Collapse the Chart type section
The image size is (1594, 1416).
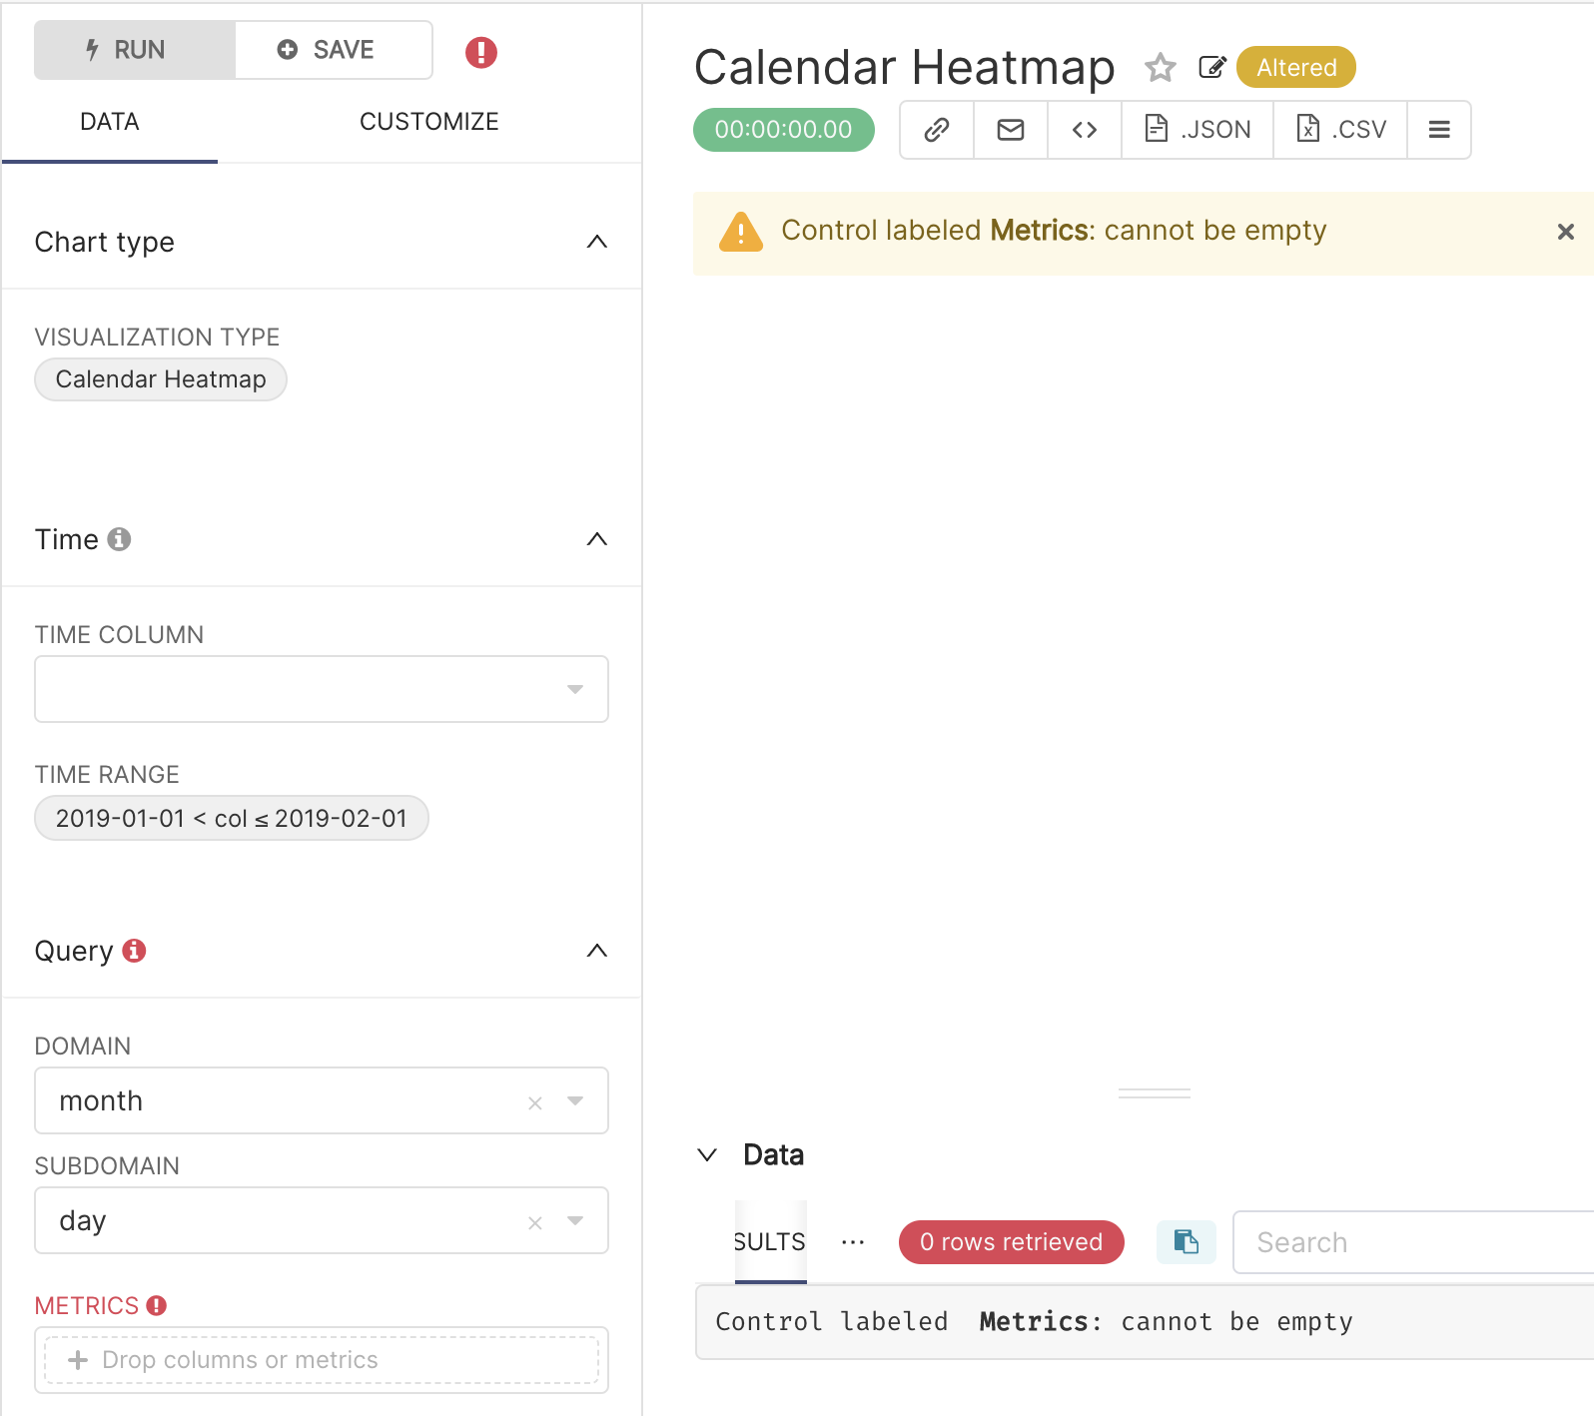coord(597,242)
